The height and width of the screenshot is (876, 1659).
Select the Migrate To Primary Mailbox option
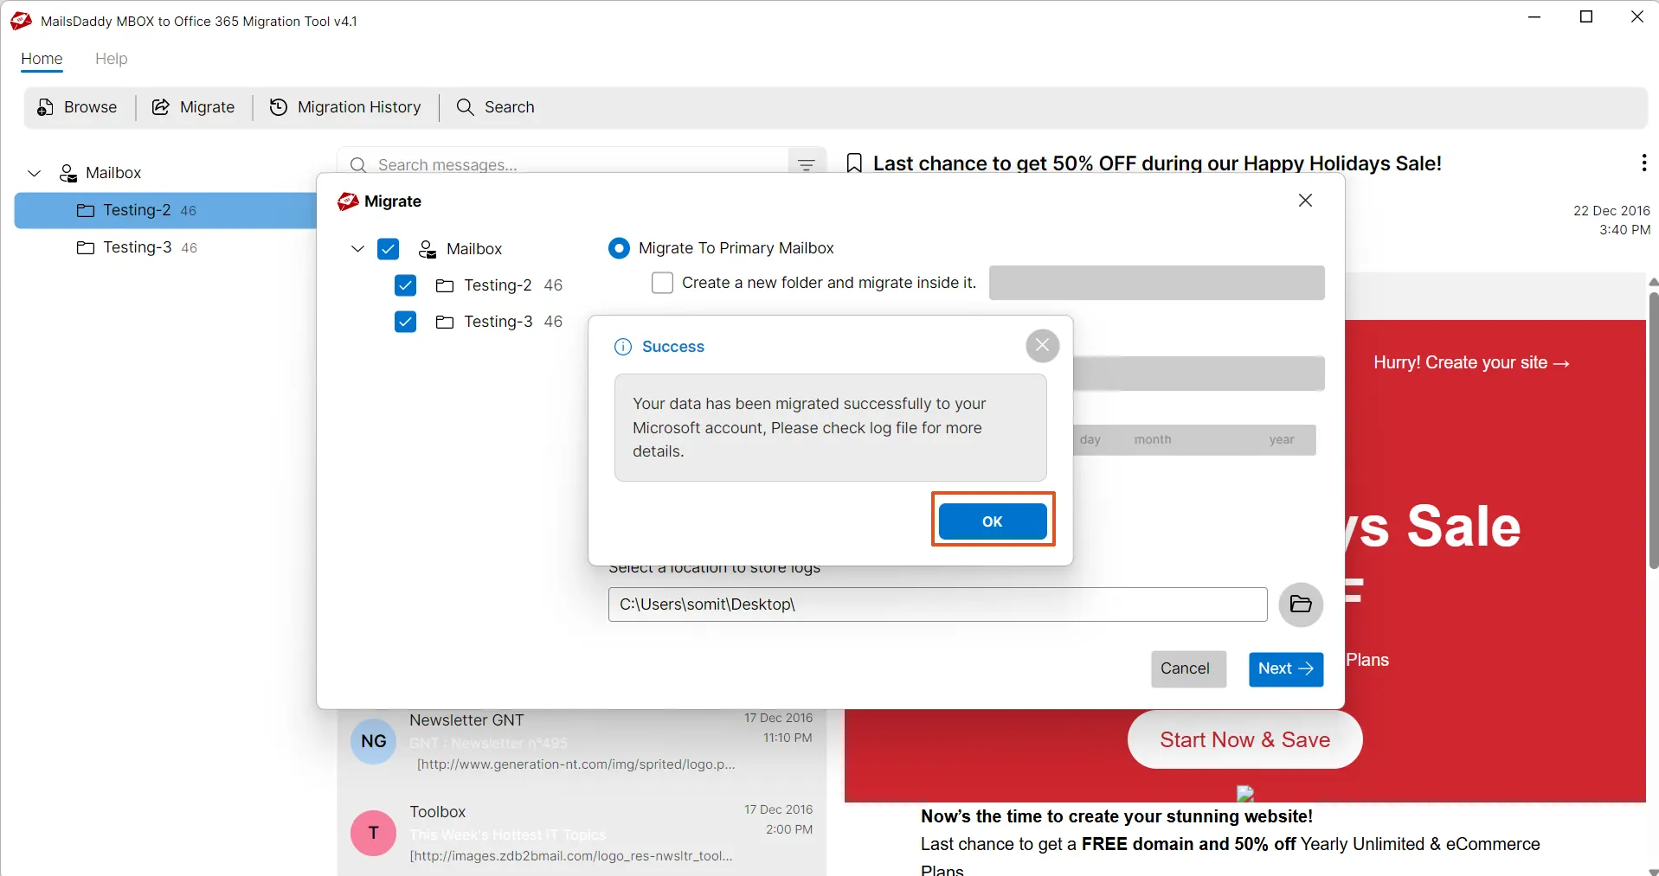[619, 248]
